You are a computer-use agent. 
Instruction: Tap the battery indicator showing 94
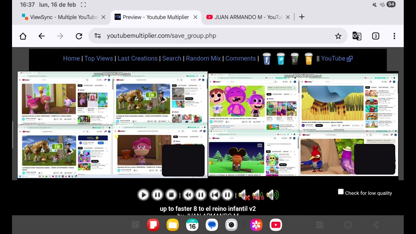click(391, 5)
